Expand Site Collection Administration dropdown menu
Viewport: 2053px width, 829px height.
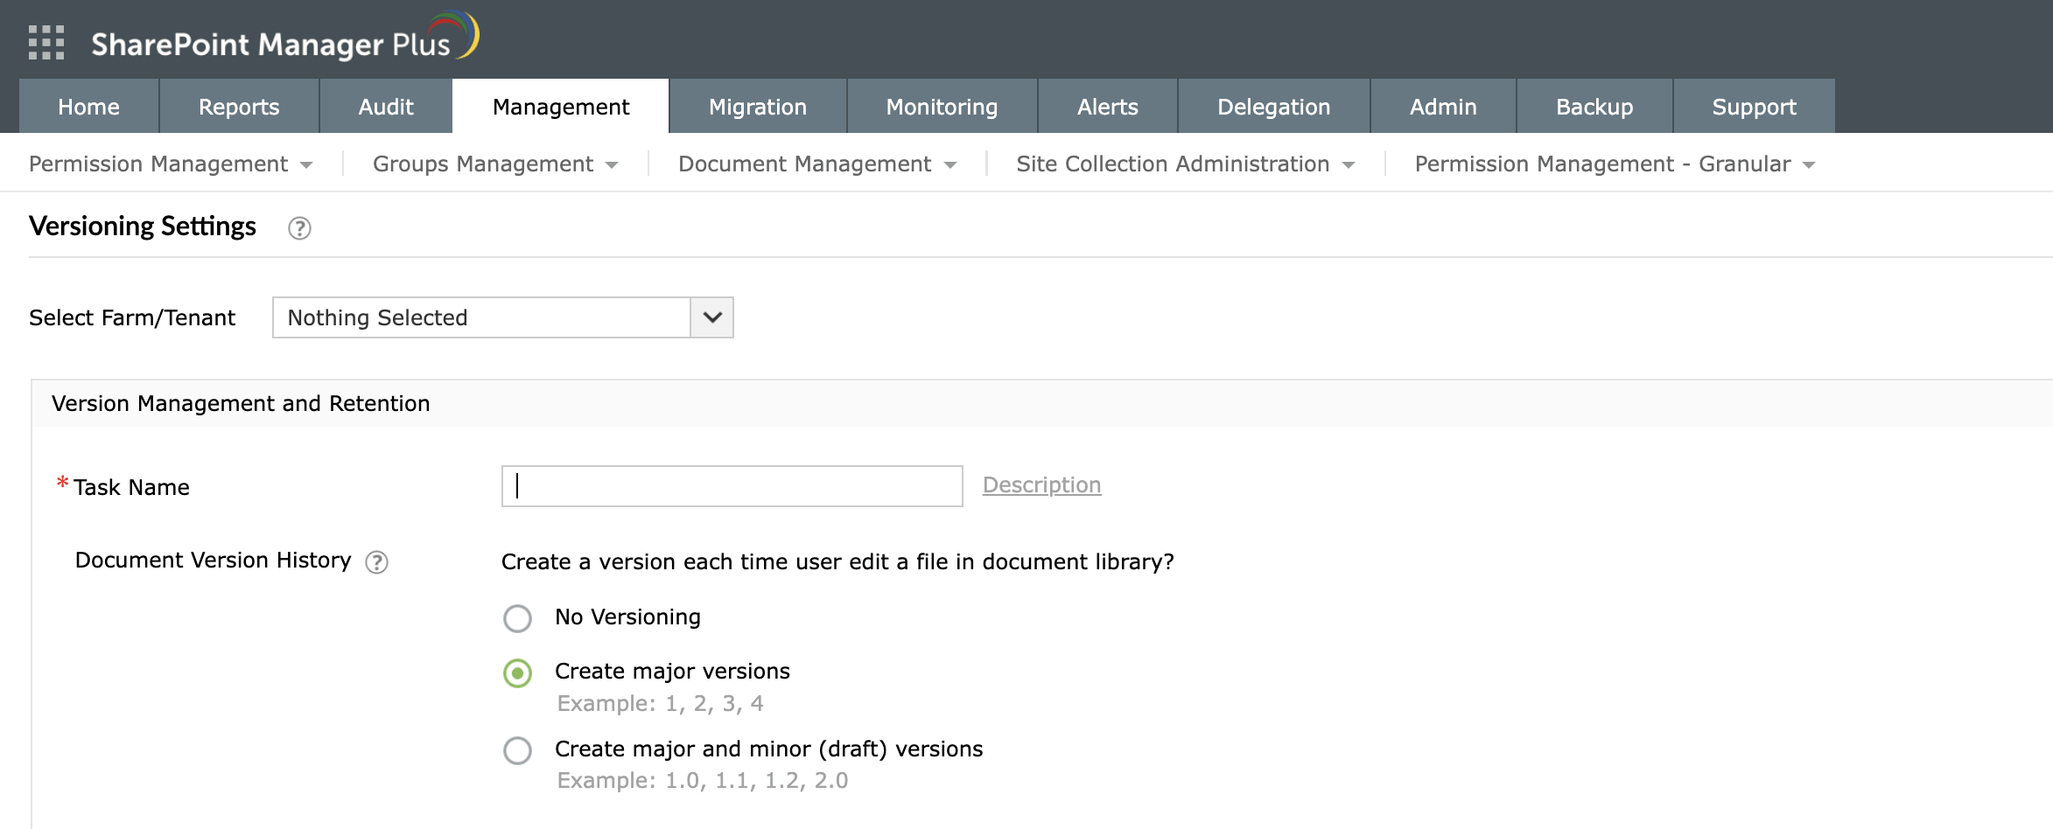(x=1186, y=164)
